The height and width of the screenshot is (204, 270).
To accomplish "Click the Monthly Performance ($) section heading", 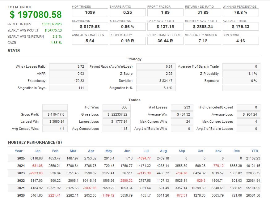I will 35,142.
